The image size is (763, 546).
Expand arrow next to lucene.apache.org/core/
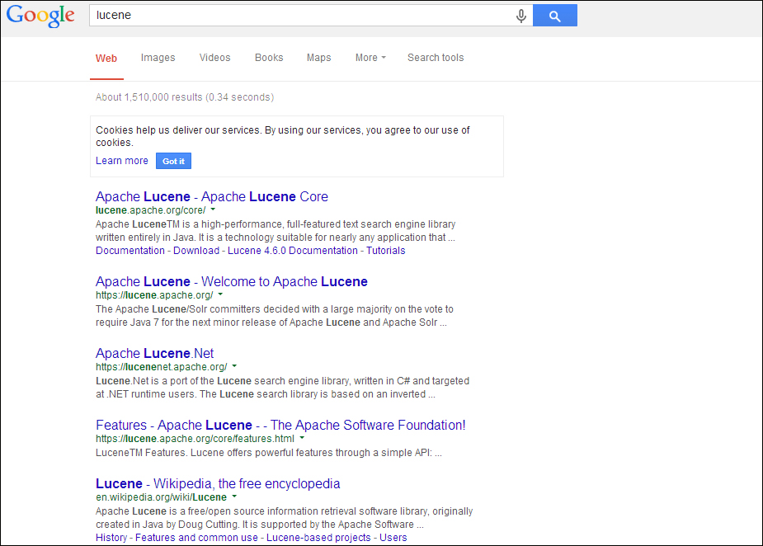pyautogui.click(x=213, y=209)
